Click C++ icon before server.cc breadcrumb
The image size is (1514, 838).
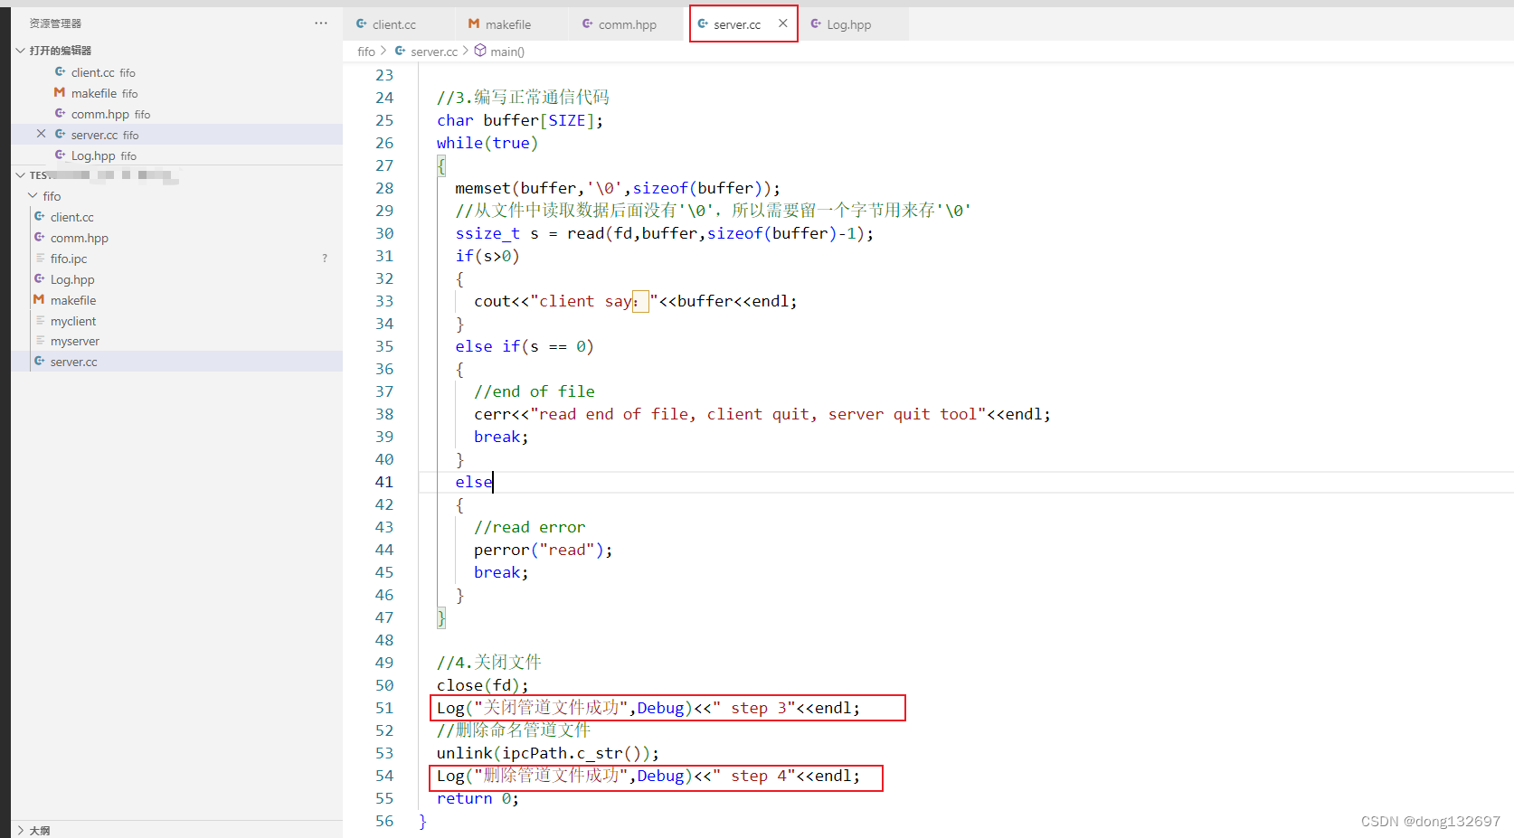coord(400,51)
